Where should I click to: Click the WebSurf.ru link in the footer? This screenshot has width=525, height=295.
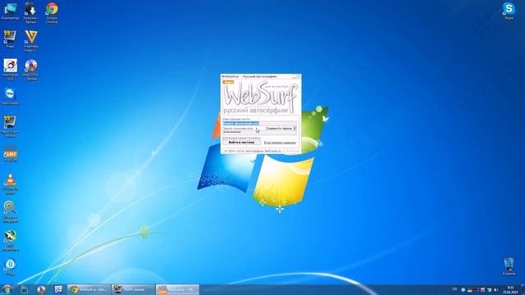273,151
